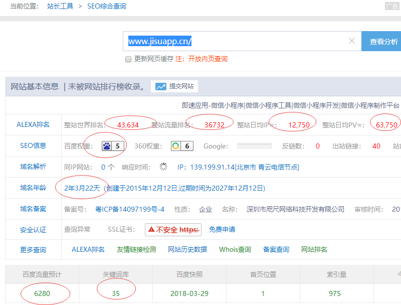
Task: Click the Google PR bar
Action: point(254,146)
